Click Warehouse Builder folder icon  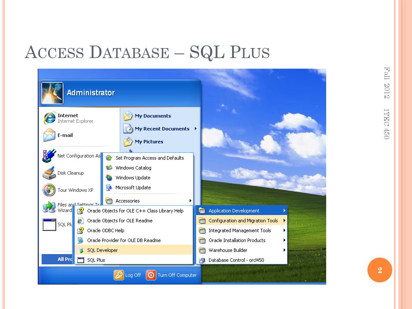click(202, 250)
